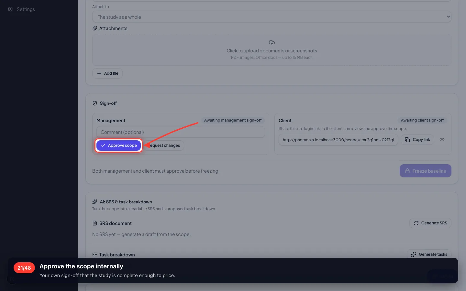This screenshot has height=291, width=466.
Task: Click the Generate tasks button
Action: 429,254
